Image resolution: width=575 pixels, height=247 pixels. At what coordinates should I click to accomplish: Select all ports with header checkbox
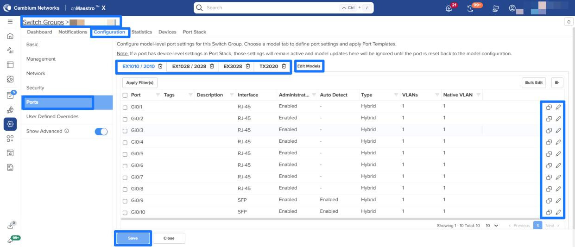point(126,95)
